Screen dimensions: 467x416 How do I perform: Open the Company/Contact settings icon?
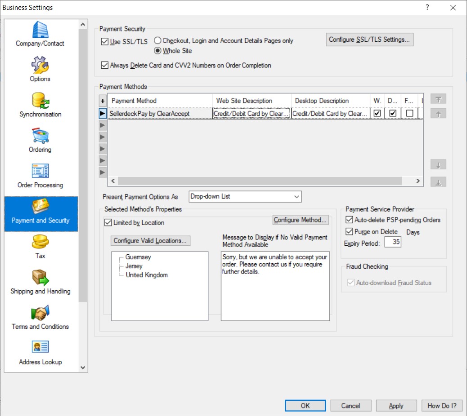click(x=40, y=30)
